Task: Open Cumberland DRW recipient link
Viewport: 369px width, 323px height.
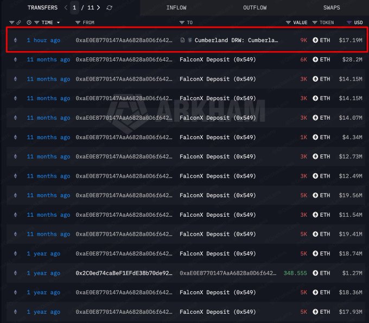Action: 236,40
